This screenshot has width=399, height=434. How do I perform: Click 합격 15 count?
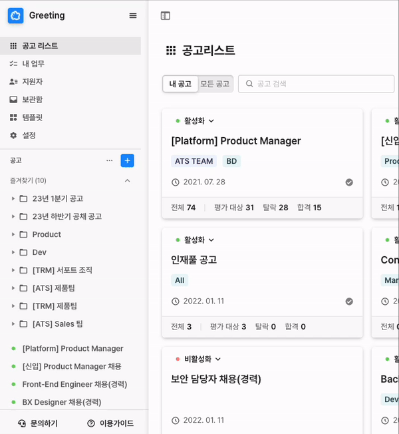pos(309,208)
